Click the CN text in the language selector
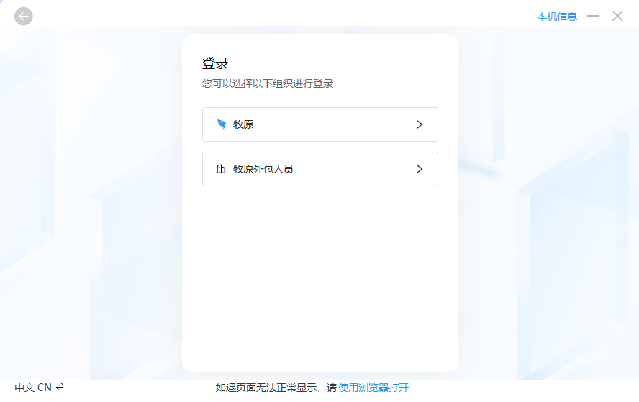This screenshot has height=402, width=639. [45, 387]
